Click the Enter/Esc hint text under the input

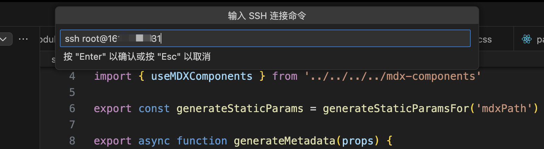[137, 57]
